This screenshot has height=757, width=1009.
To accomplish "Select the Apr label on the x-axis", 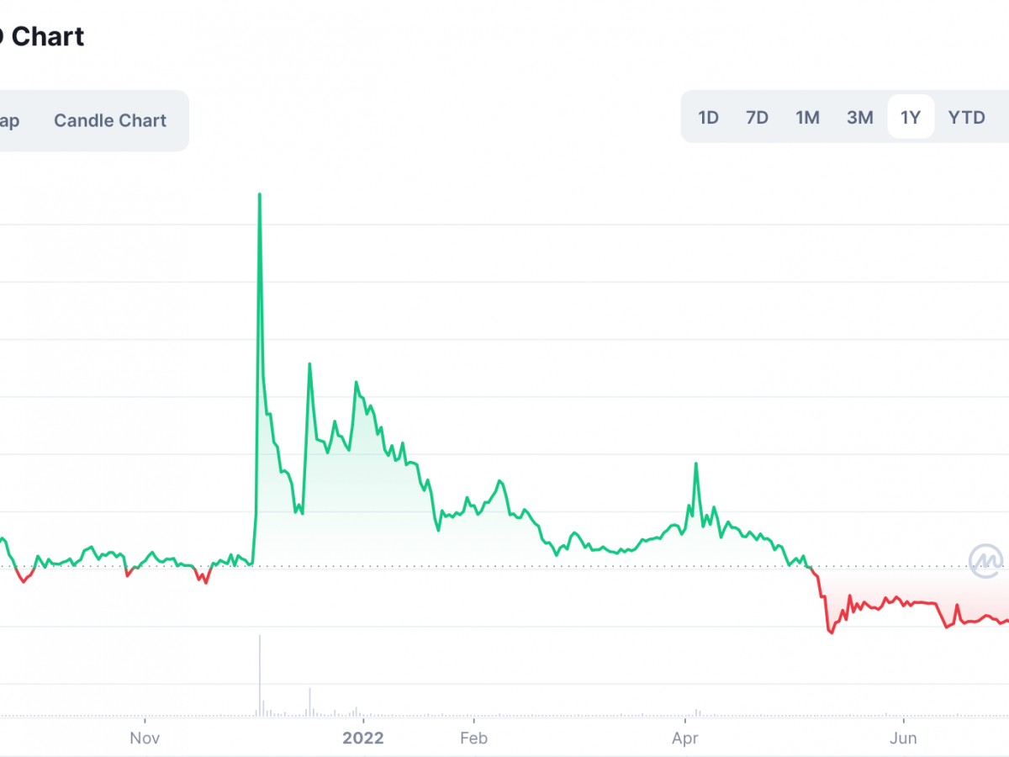I will click(x=685, y=738).
